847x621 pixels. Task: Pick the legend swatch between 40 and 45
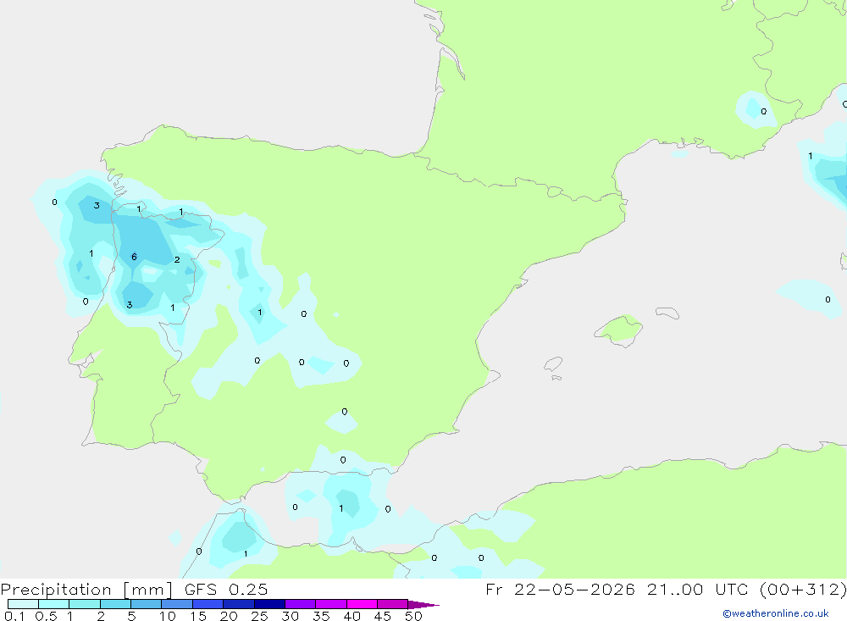tap(362, 604)
